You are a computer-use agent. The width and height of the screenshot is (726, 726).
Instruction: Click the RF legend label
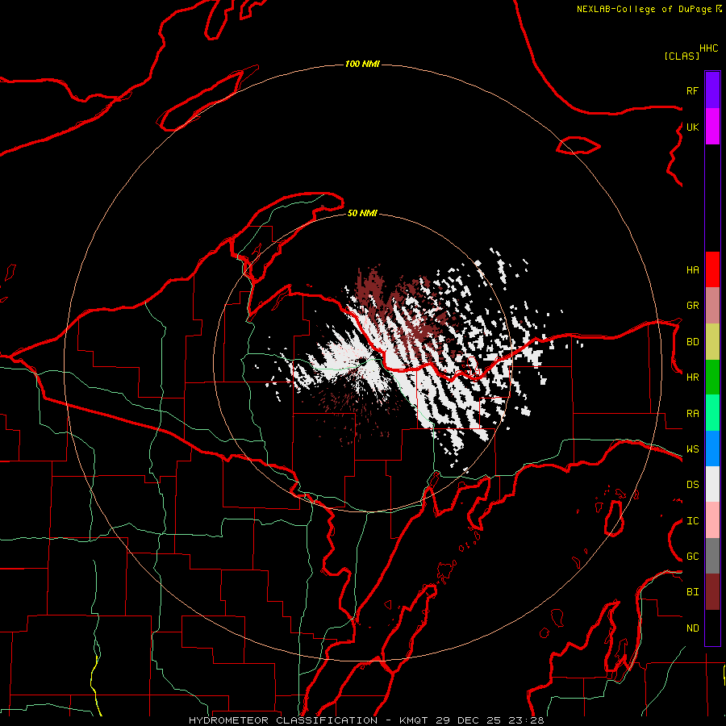(x=692, y=91)
